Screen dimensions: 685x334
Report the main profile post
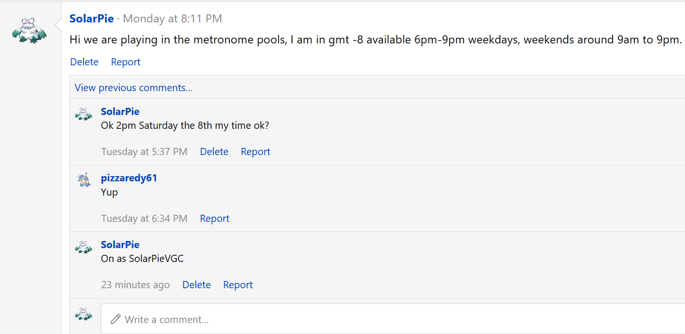pyautogui.click(x=126, y=62)
